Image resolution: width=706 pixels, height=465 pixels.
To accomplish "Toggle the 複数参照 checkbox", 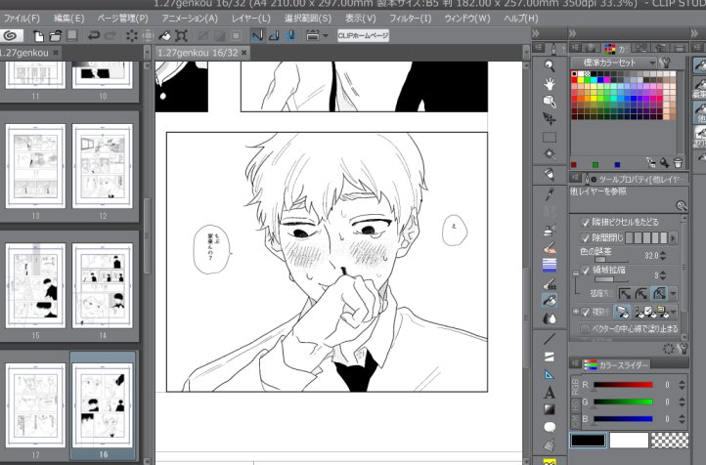I will pos(586,312).
